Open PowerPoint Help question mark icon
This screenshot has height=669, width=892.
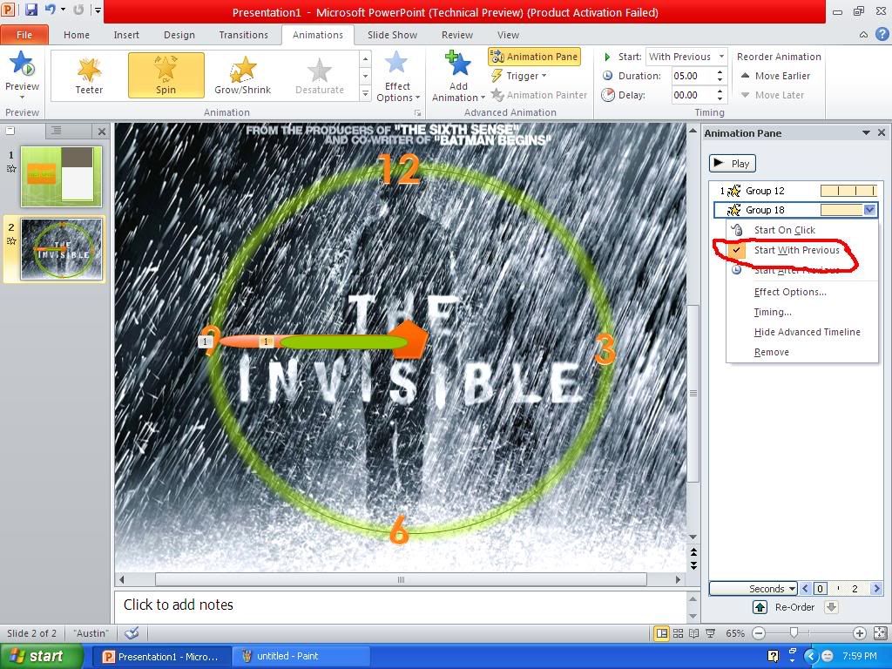[882, 35]
